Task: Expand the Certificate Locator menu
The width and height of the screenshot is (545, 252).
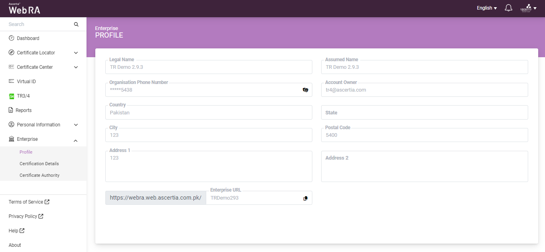Action: 76,53
